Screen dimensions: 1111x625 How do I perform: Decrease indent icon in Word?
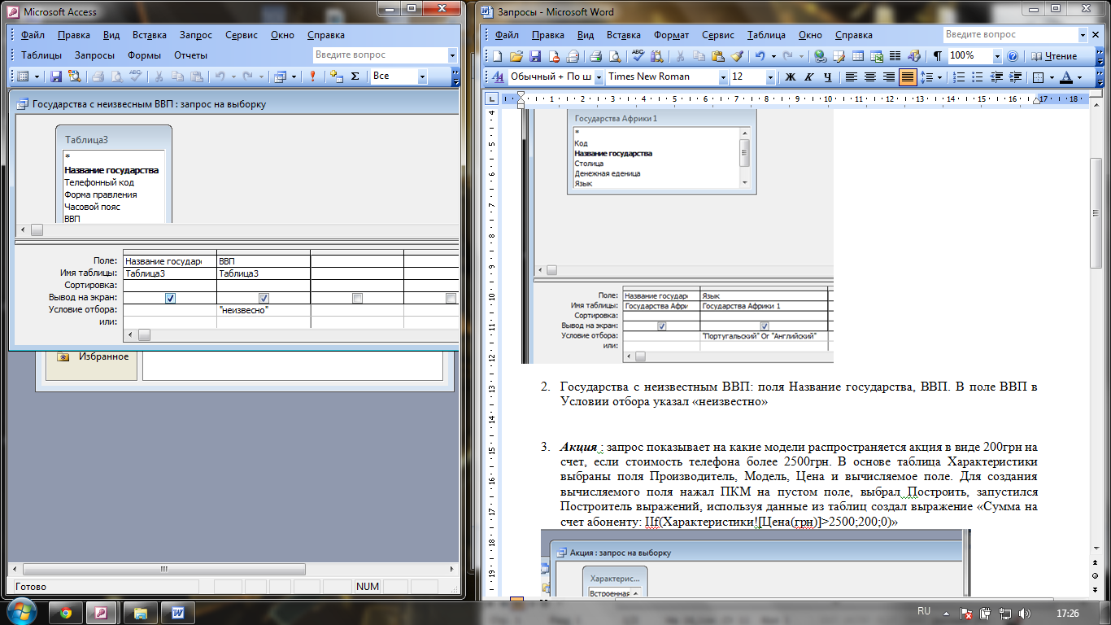997,77
